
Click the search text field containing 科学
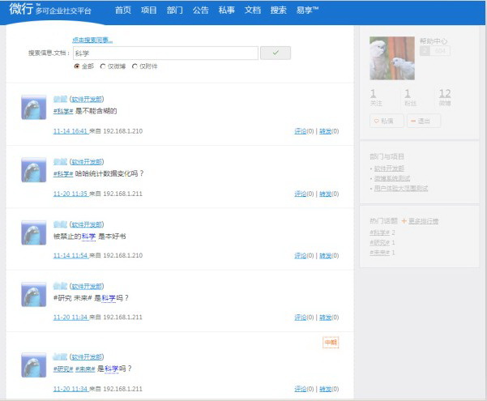coord(165,53)
